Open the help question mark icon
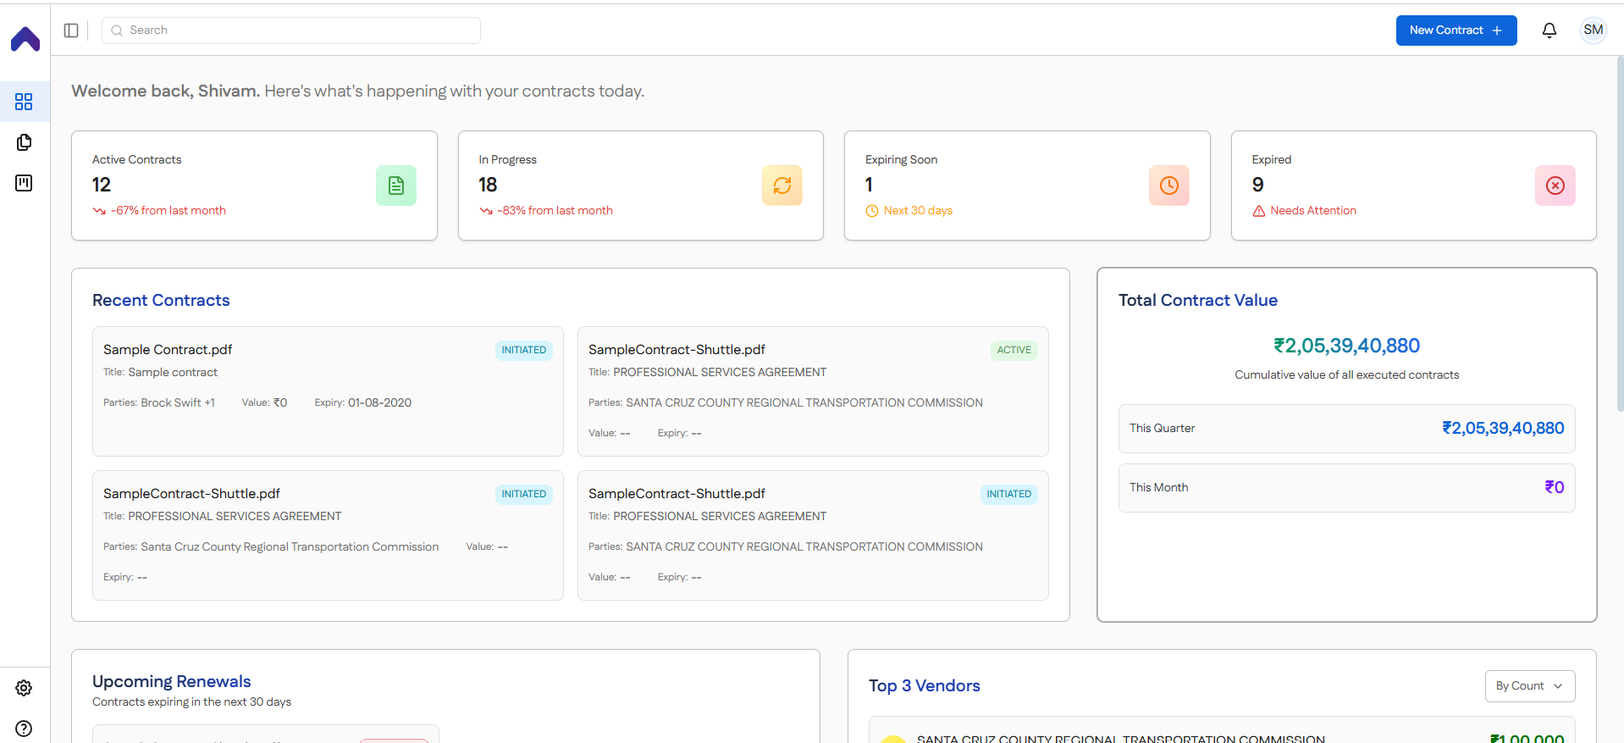This screenshot has width=1624, height=743. [x=24, y=729]
